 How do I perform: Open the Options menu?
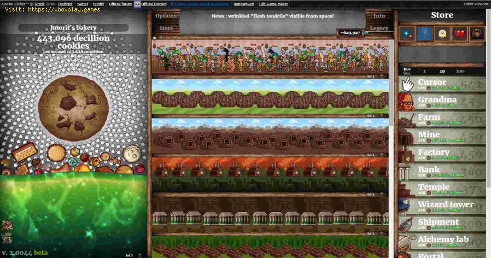coord(166,16)
